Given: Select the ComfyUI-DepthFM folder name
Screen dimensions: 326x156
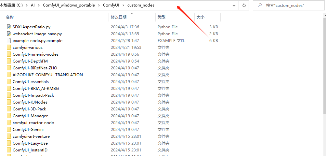Looking at the screenshot, I should click(30, 61).
